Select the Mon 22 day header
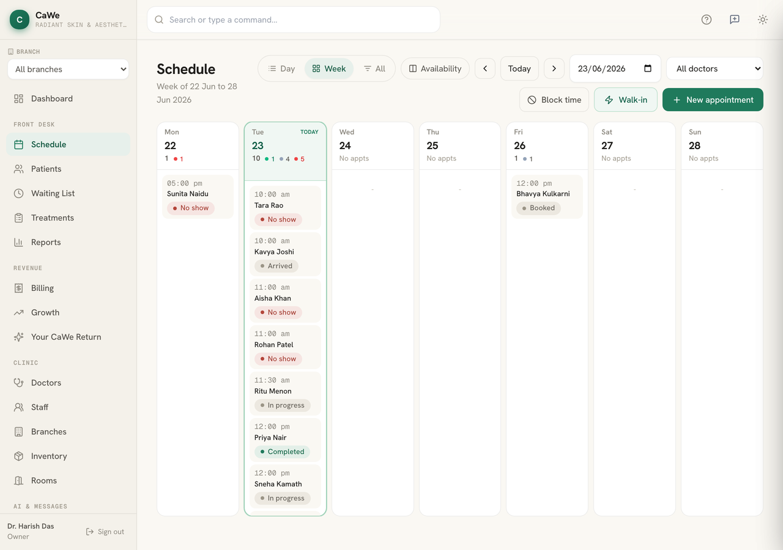Viewport: 783px width, 550px height. [x=198, y=145]
